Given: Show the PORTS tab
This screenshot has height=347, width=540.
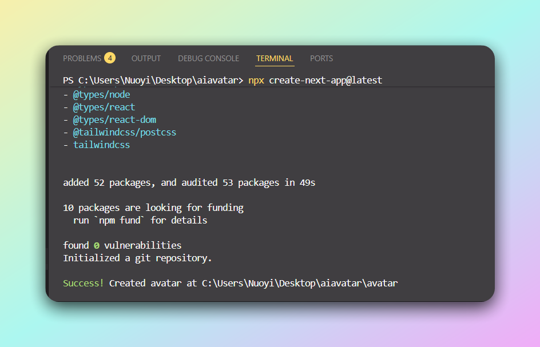Looking at the screenshot, I should pos(321,58).
